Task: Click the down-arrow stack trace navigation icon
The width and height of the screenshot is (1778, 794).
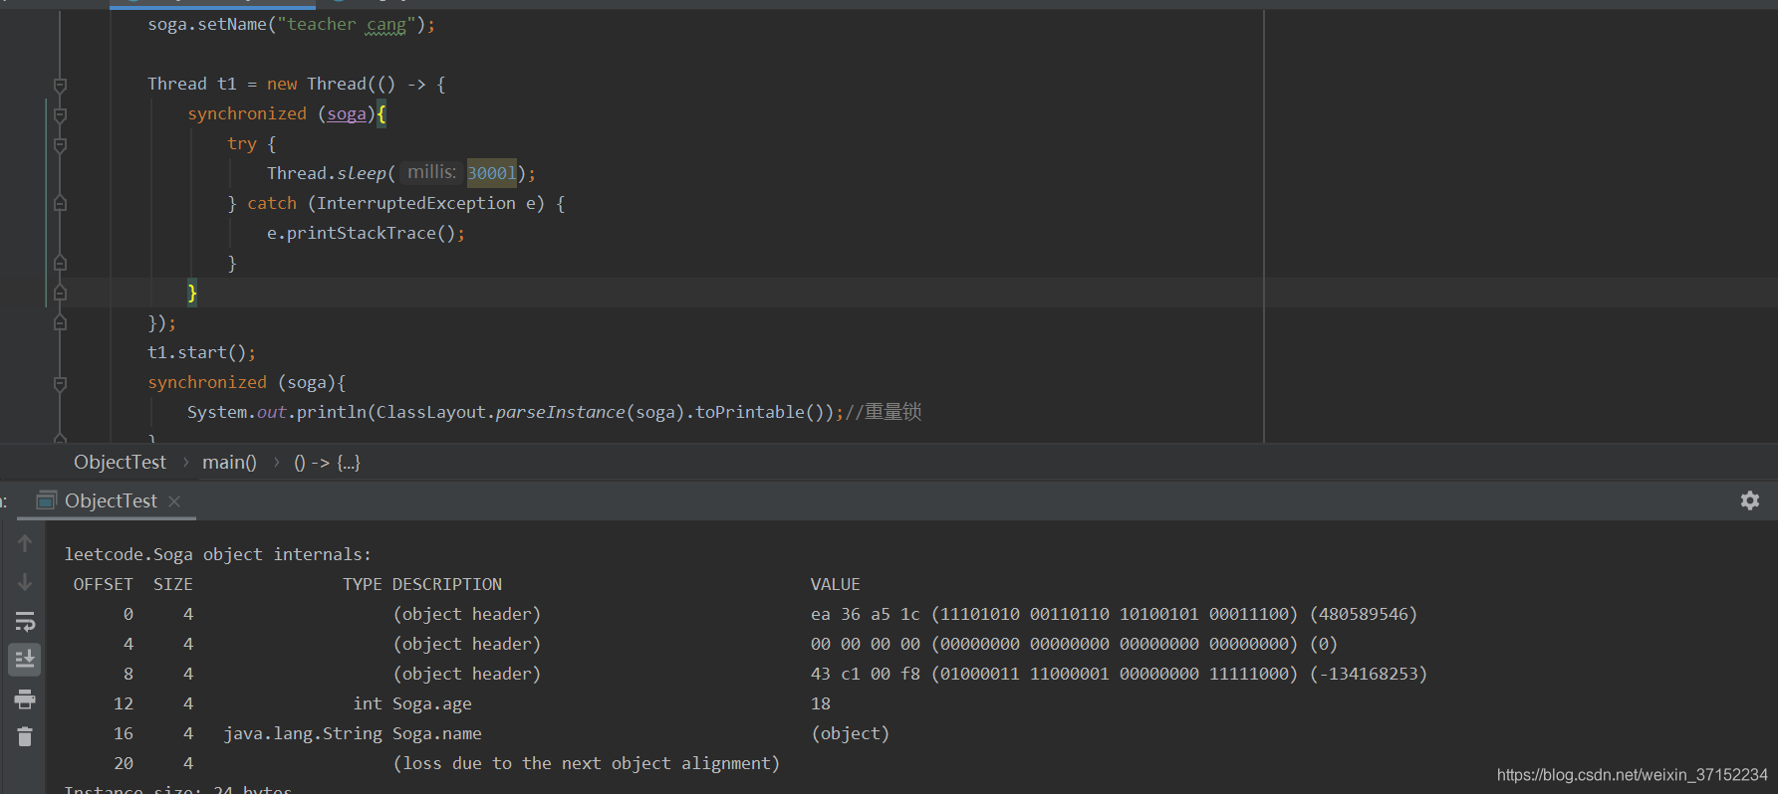Action: coord(25,582)
